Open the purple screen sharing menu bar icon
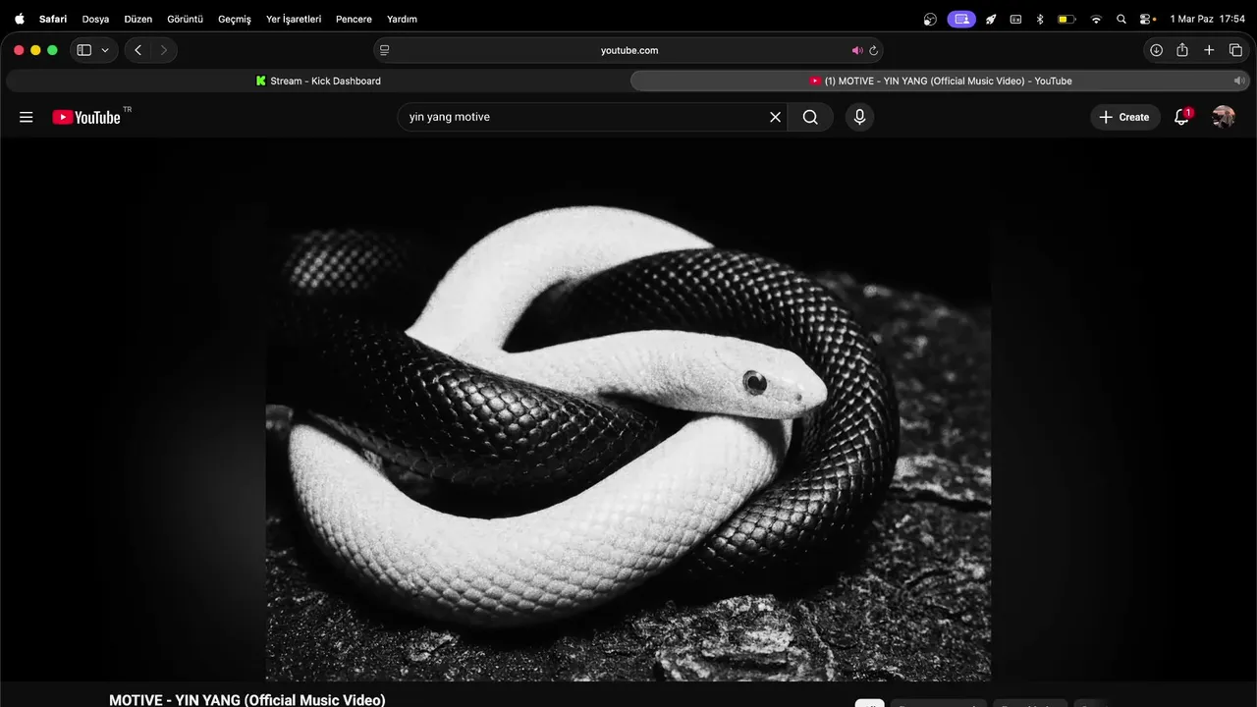Image resolution: width=1257 pixels, height=707 pixels. click(961, 19)
